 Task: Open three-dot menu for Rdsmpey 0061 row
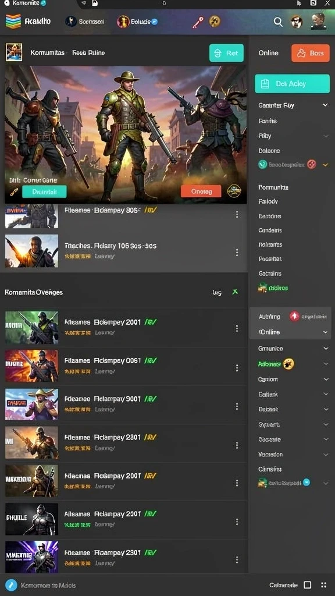(x=237, y=368)
